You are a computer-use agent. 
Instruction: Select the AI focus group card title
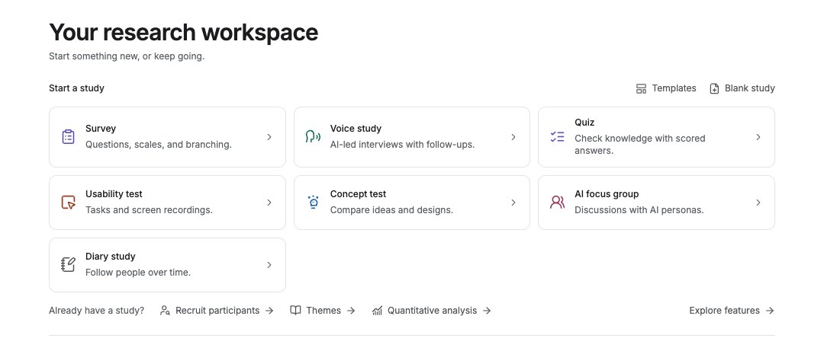[x=607, y=194]
